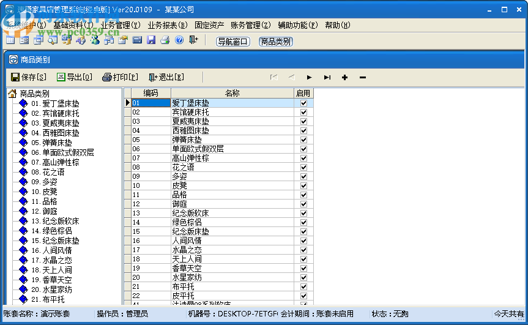This screenshot has height=325, width=528.
Task: Open the 基础资料(I) menu
Action: coord(73,25)
